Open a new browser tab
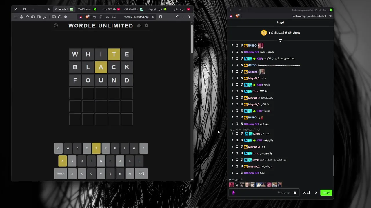This screenshot has width=371, height=208. point(48,9)
